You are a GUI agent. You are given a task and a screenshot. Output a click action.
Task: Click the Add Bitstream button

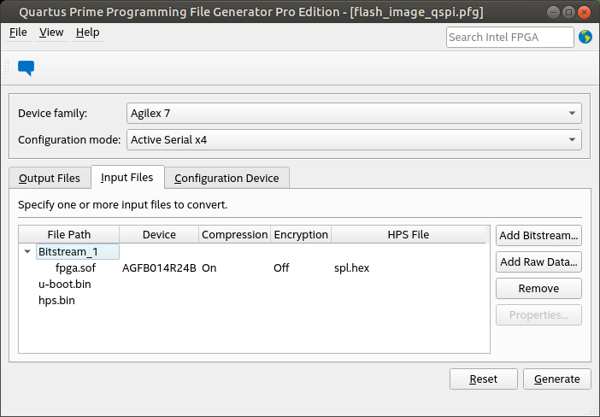tap(538, 236)
